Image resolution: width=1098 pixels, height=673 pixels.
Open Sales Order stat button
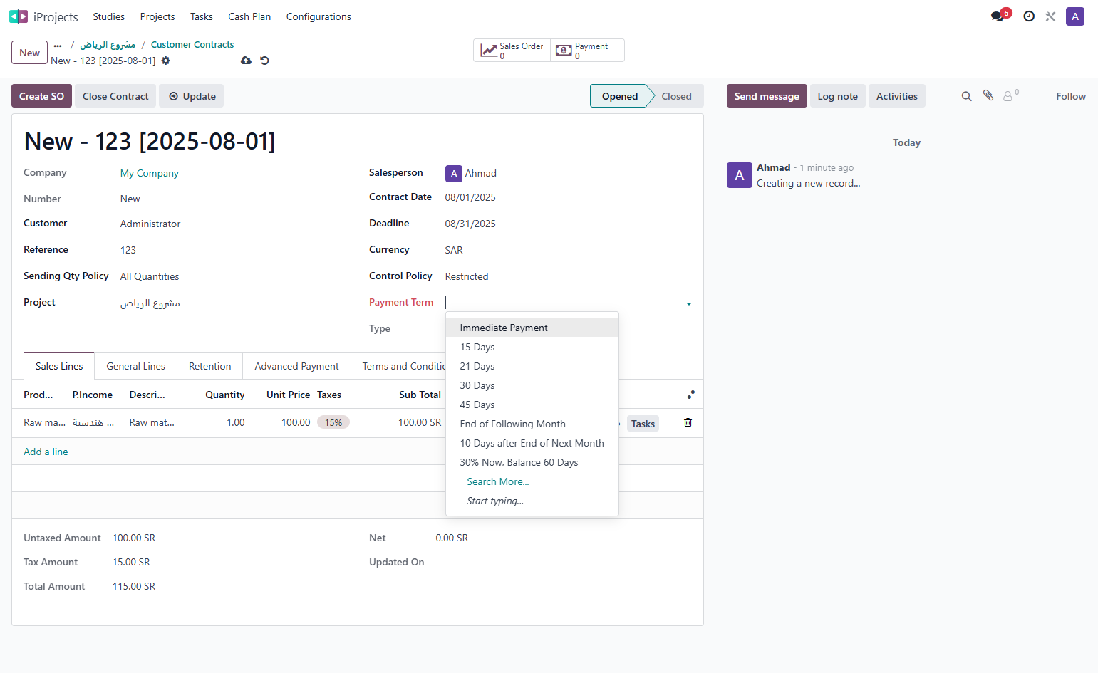[x=512, y=51]
